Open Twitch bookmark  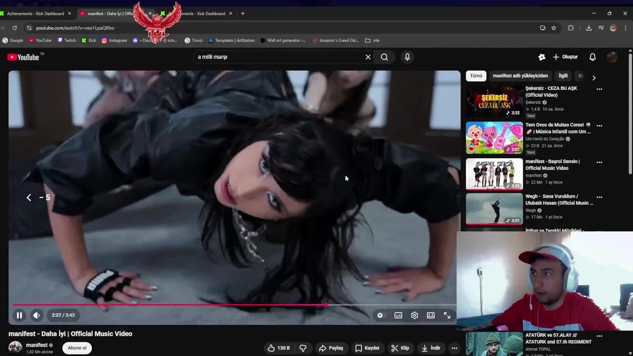click(x=67, y=41)
